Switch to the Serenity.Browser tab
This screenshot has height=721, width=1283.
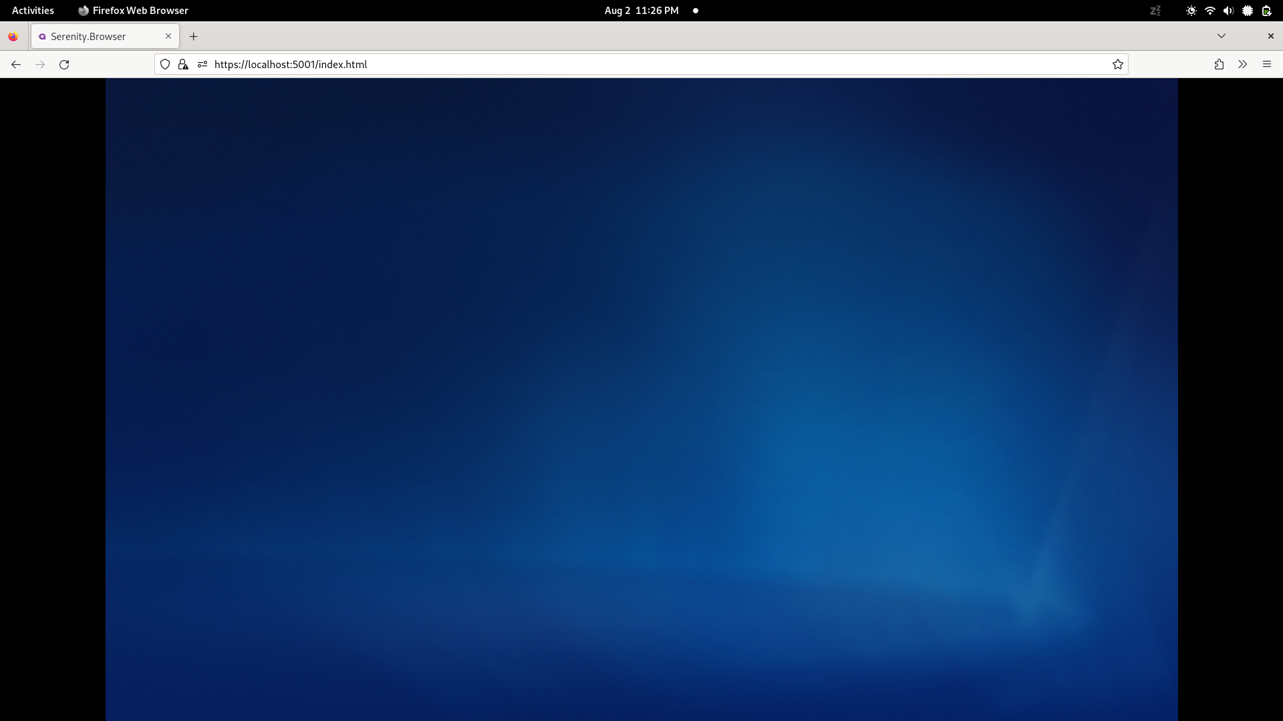pyautogui.click(x=94, y=36)
